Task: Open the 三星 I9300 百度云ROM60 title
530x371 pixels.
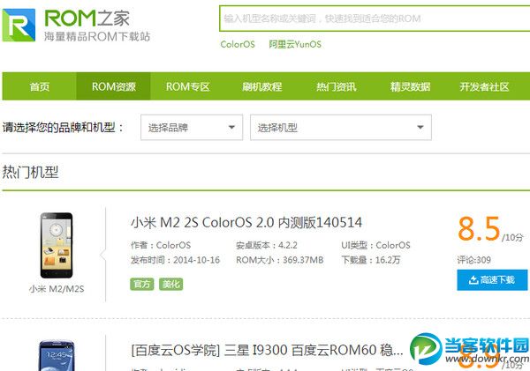Action: (267, 350)
